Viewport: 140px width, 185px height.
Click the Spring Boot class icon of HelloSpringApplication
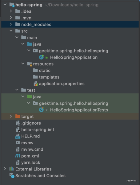42,57
